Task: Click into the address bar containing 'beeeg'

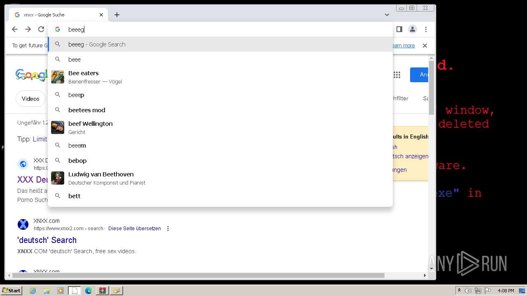Action: click(220, 29)
